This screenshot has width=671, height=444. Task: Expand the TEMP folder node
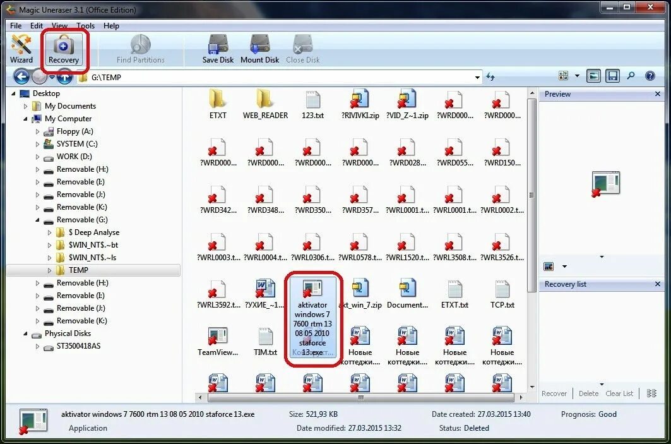pyautogui.click(x=49, y=270)
